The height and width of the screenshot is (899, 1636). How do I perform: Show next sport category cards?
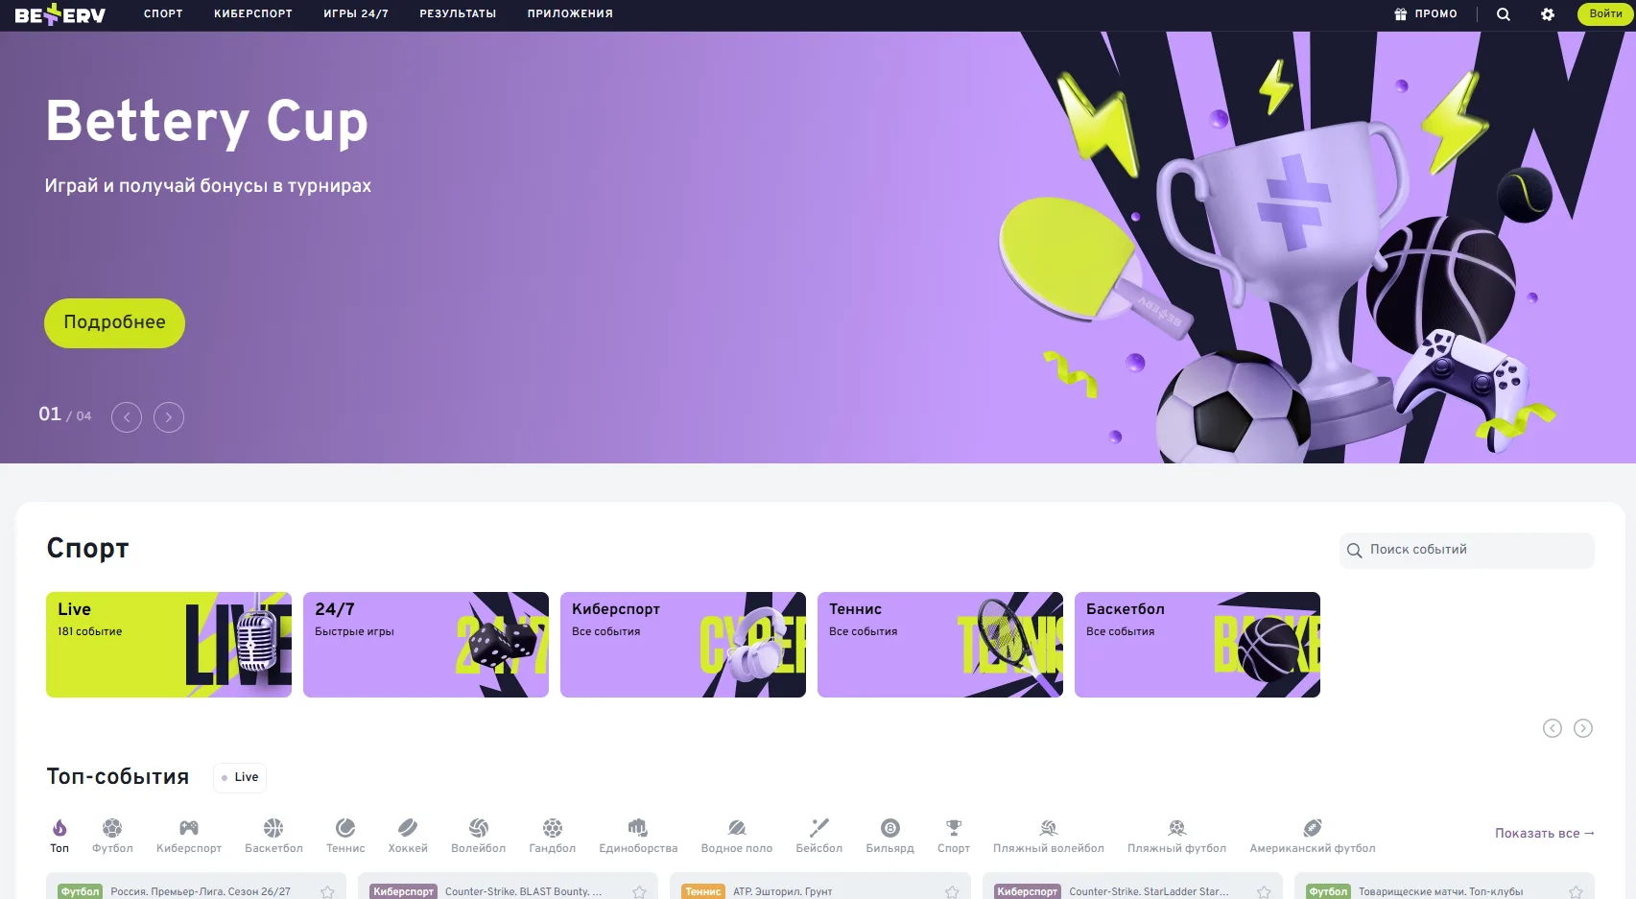(1583, 728)
